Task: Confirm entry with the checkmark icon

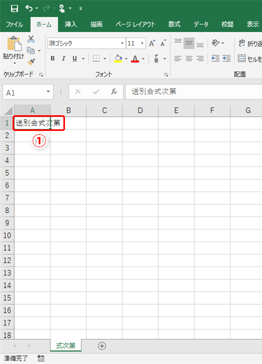Action: [x=96, y=92]
